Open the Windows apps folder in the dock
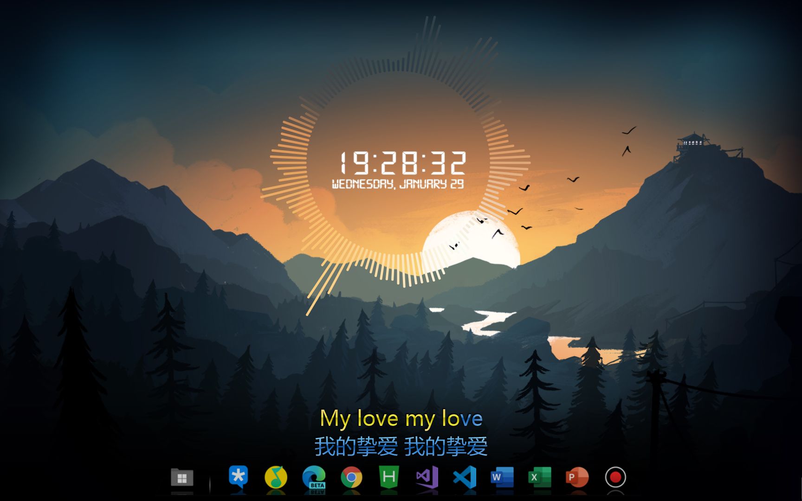Screen dimensions: 802x501 (x=182, y=477)
